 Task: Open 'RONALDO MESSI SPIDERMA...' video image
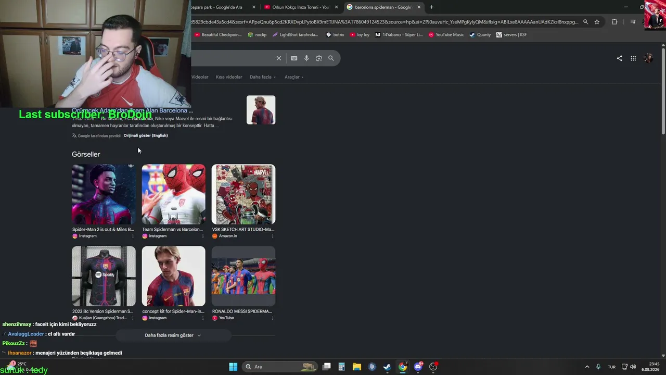244,276
